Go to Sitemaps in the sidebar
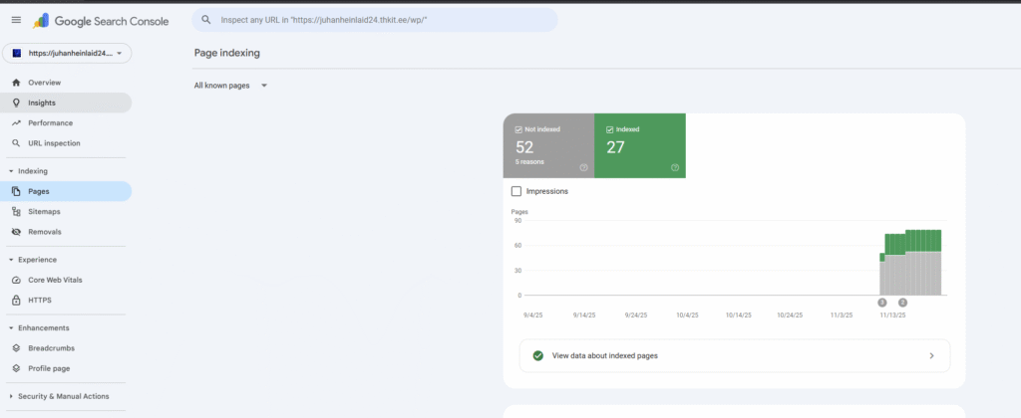 click(x=44, y=212)
